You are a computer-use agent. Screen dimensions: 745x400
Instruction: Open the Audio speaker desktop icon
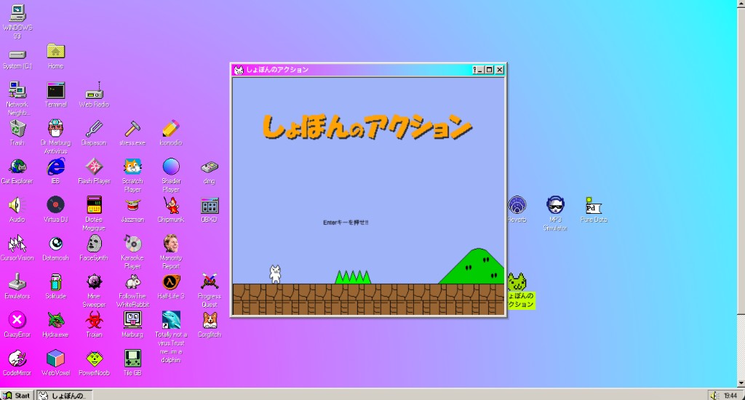17,205
